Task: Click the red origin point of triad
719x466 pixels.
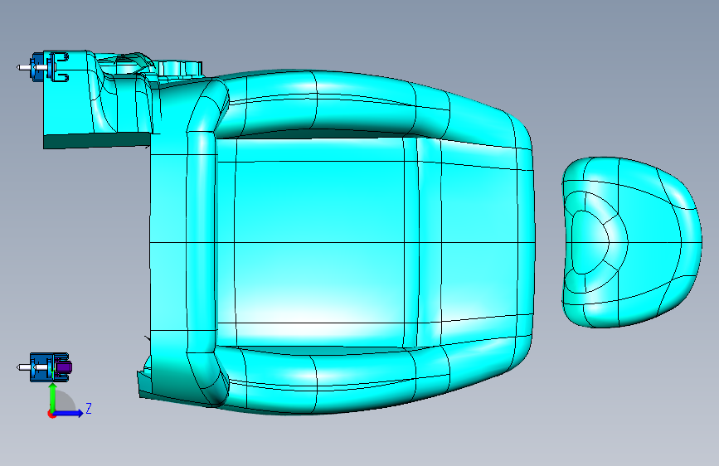Action: 51,414
